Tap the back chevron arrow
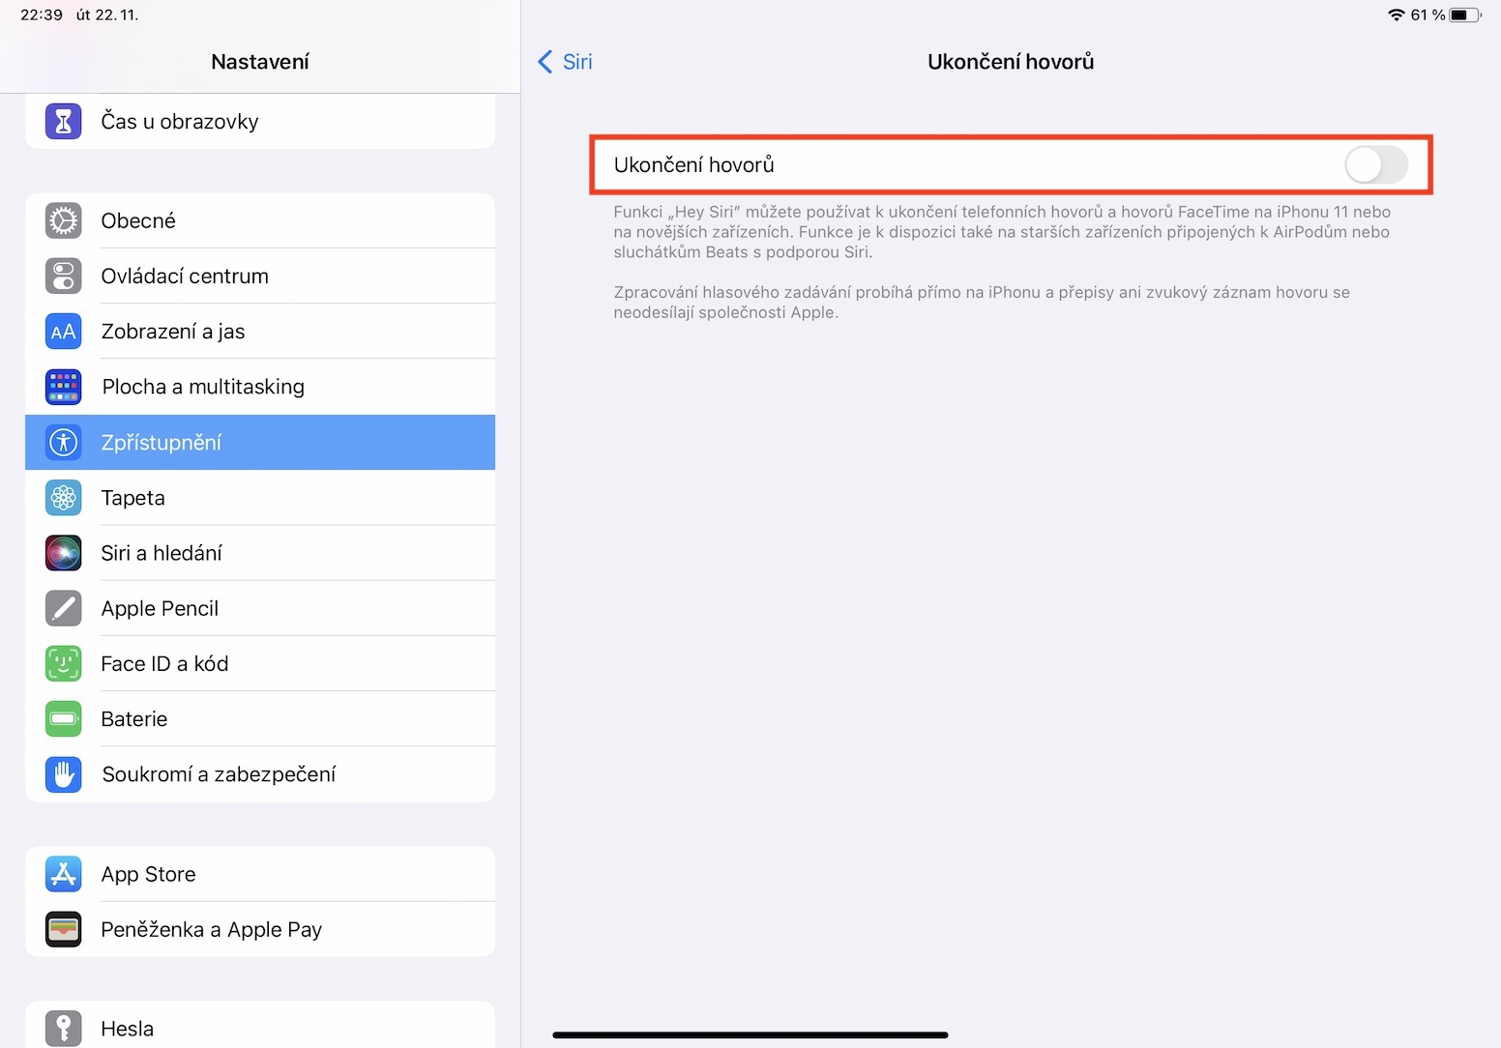1501x1048 pixels. pos(545,62)
